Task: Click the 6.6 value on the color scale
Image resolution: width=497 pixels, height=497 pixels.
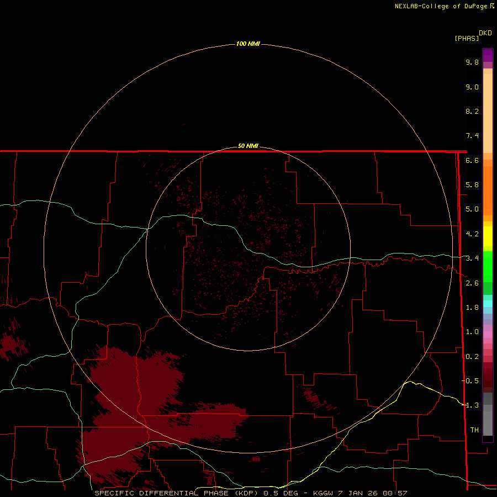Action: pos(472,160)
